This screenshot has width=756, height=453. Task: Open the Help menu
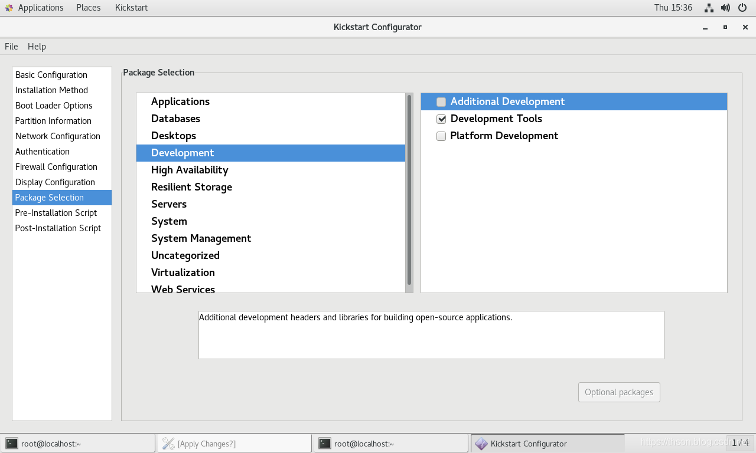coord(37,47)
